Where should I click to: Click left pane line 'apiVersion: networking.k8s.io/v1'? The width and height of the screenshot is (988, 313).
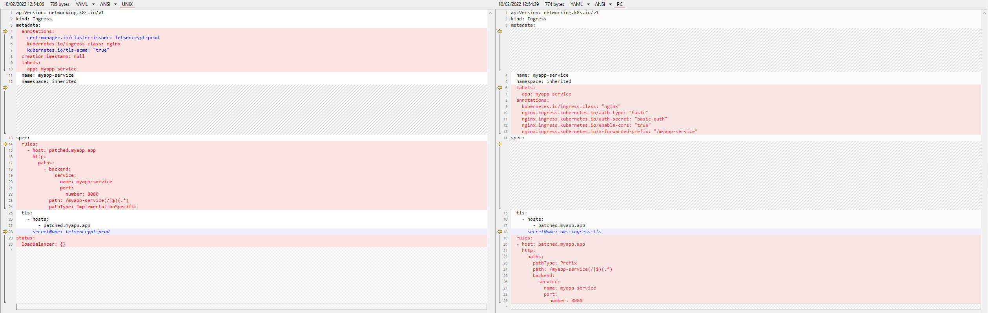[x=60, y=13]
